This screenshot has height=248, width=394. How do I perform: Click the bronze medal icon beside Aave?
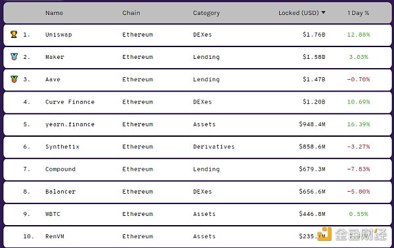[14, 79]
